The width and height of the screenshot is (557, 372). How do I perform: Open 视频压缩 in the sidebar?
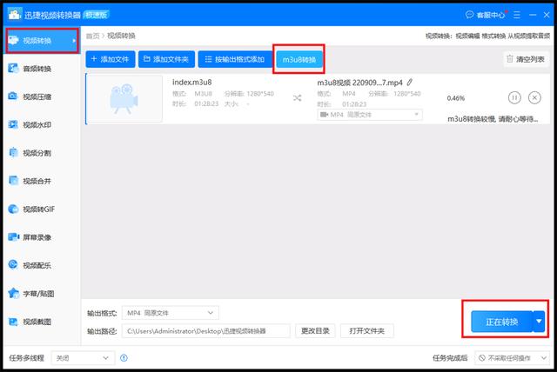(x=37, y=96)
